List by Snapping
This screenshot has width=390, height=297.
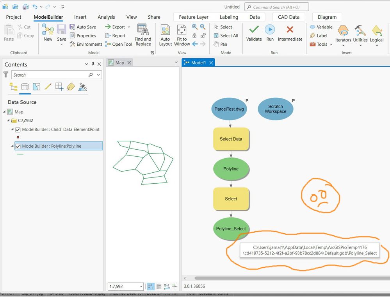coord(59,87)
